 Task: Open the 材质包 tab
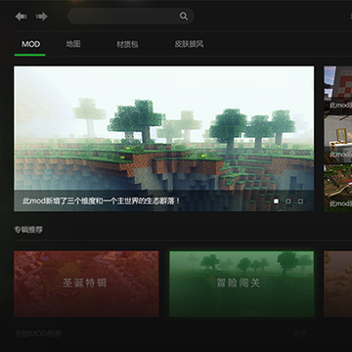[127, 44]
